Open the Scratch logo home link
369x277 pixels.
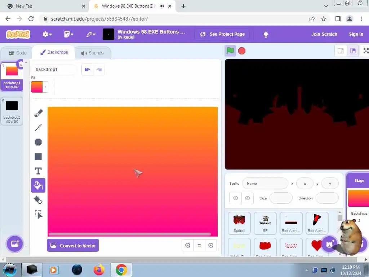[18, 34]
